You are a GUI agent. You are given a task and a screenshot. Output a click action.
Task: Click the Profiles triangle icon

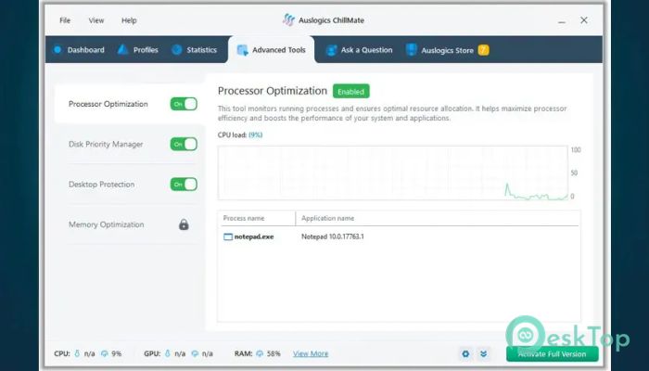point(122,50)
